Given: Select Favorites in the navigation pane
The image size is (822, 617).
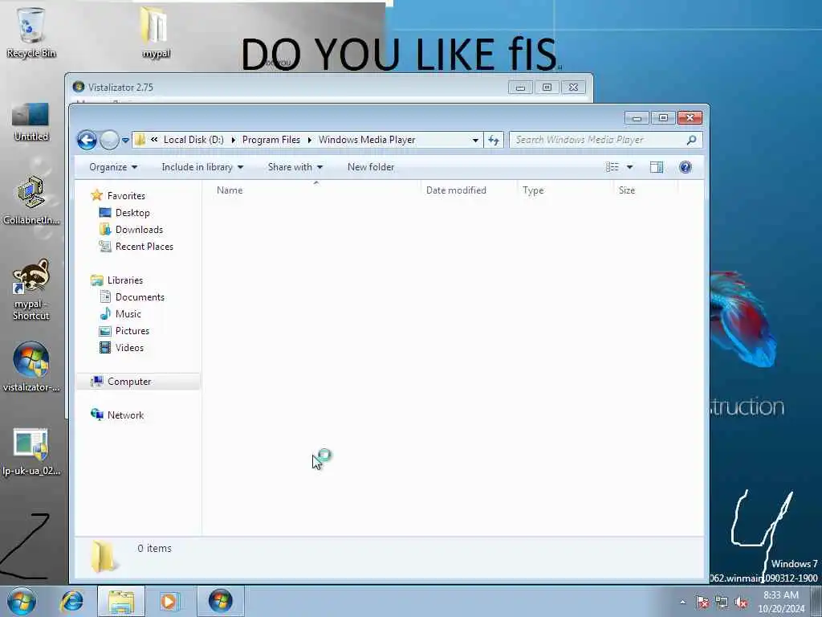Looking at the screenshot, I should click(126, 196).
